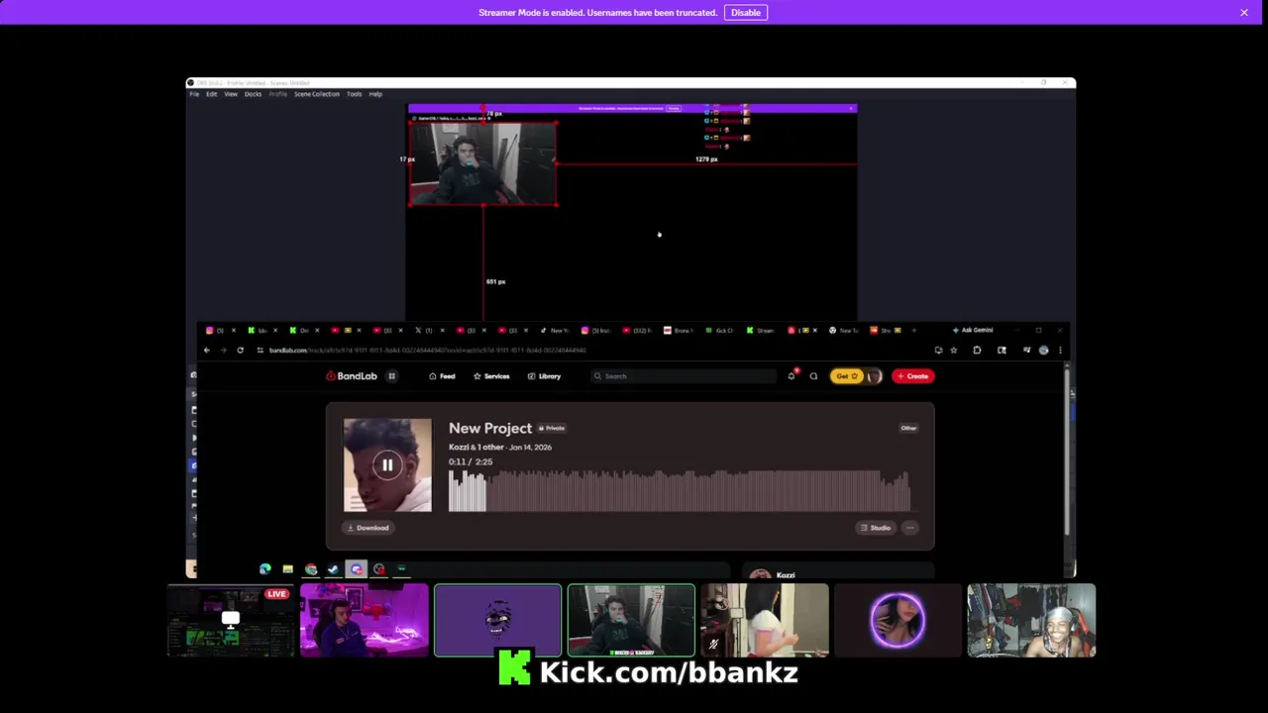
Task: Select the LIVE screen share tile
Action: click(x=231, y=621)
